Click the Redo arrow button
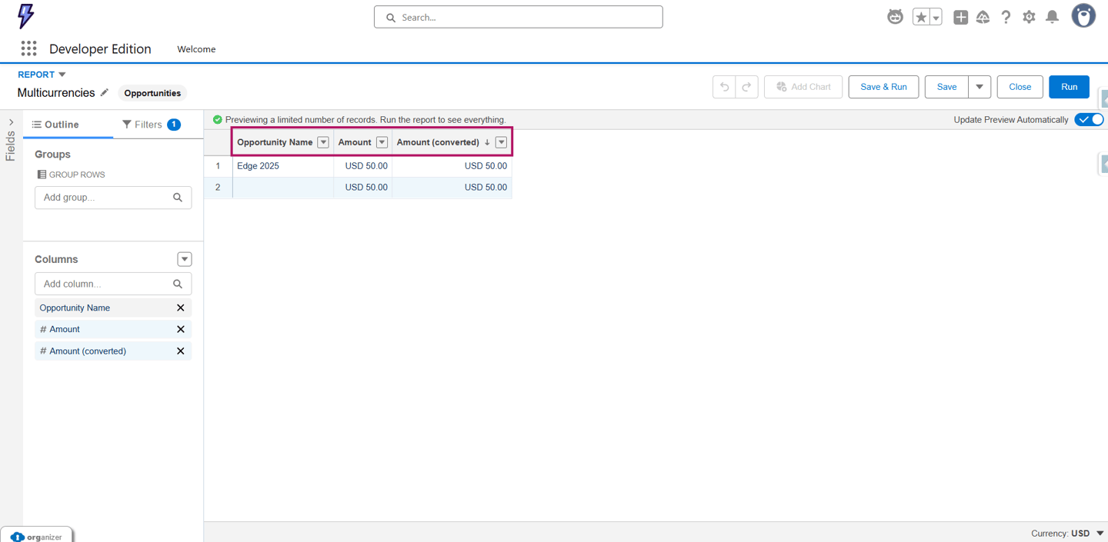Screen dimensions: 1108x542 pos(746,87)
